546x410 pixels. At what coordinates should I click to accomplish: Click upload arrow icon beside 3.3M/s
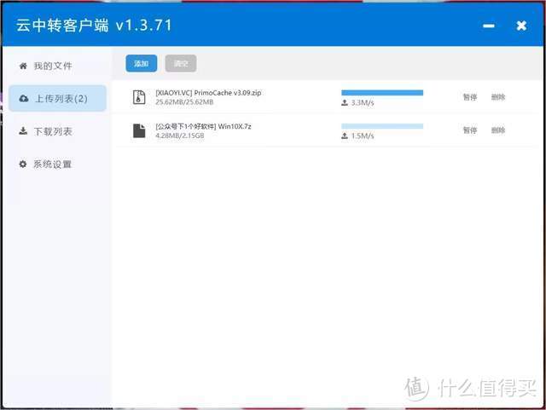(x=345, y=102)
